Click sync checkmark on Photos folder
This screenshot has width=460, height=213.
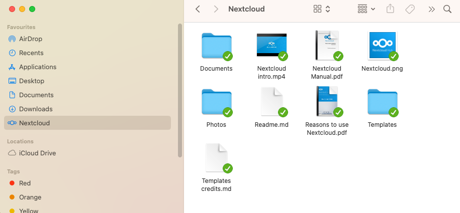point(228,112)
